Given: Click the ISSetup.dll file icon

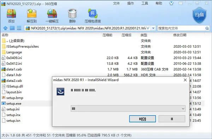Looking at the screenshot, I should (x=4, y=86).
